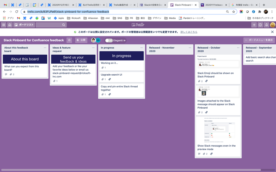276x172 pixels.
Task: Open card Copy and pin entire Slack thread
Action: (x=121, y=90)
